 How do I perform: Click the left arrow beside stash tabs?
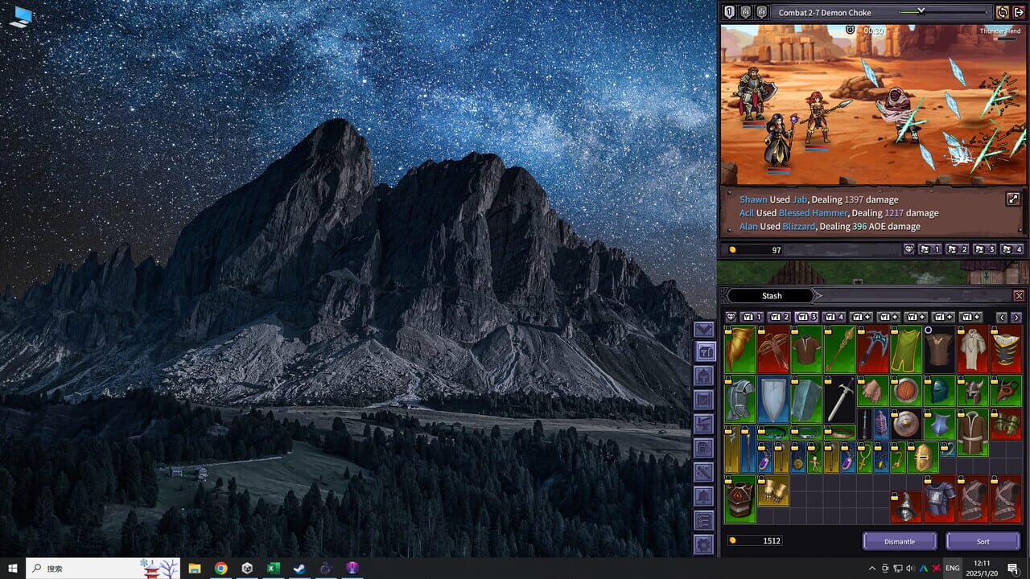(x=1001, y=316)
